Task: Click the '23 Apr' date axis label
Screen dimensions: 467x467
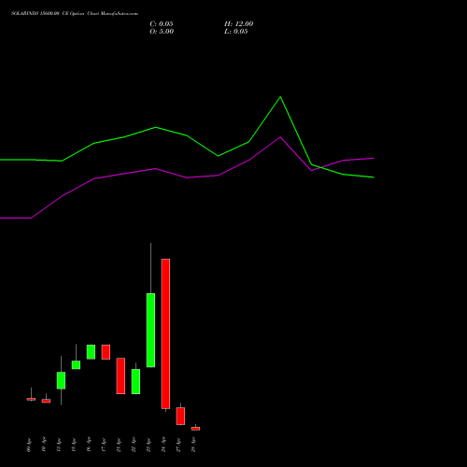Action: 149,445
